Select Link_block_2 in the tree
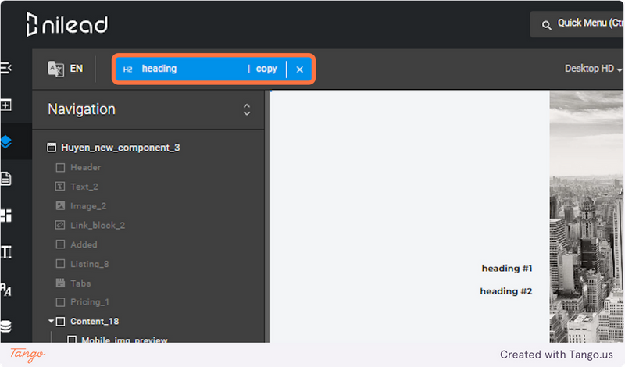 coord(98,225)
